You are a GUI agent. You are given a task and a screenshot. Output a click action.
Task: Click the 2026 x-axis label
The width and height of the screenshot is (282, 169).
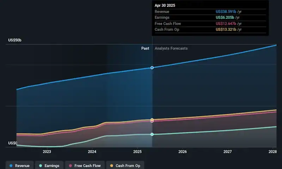pyautogui.click(x=182, y=152)
